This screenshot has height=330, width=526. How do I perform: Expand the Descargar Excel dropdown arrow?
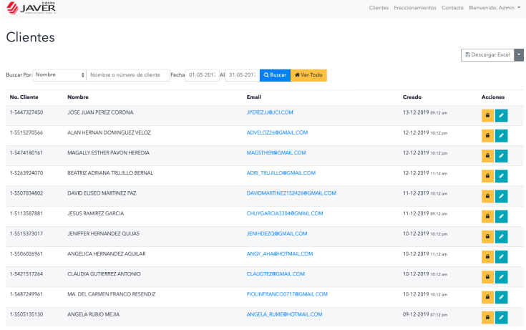tap(519, 55)
